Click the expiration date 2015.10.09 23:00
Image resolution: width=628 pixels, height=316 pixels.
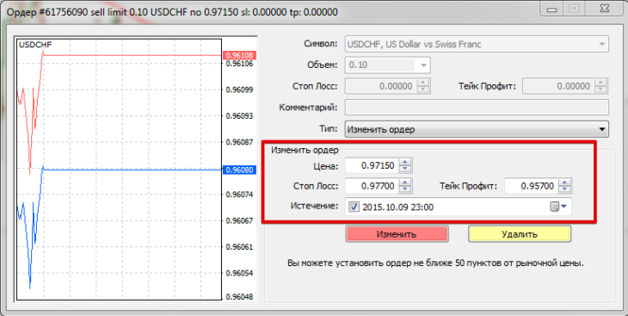(x=397, y=208)
